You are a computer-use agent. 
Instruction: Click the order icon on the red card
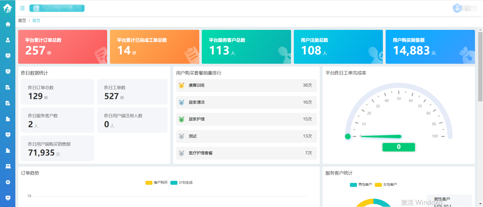click(101, 55)
